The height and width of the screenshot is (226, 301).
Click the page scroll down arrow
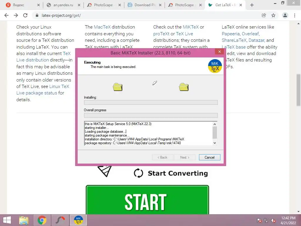coord(298,212)
